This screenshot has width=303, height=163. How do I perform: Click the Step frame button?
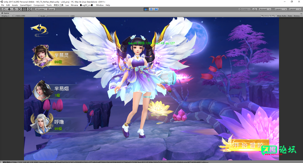click(x=156, y=9)
